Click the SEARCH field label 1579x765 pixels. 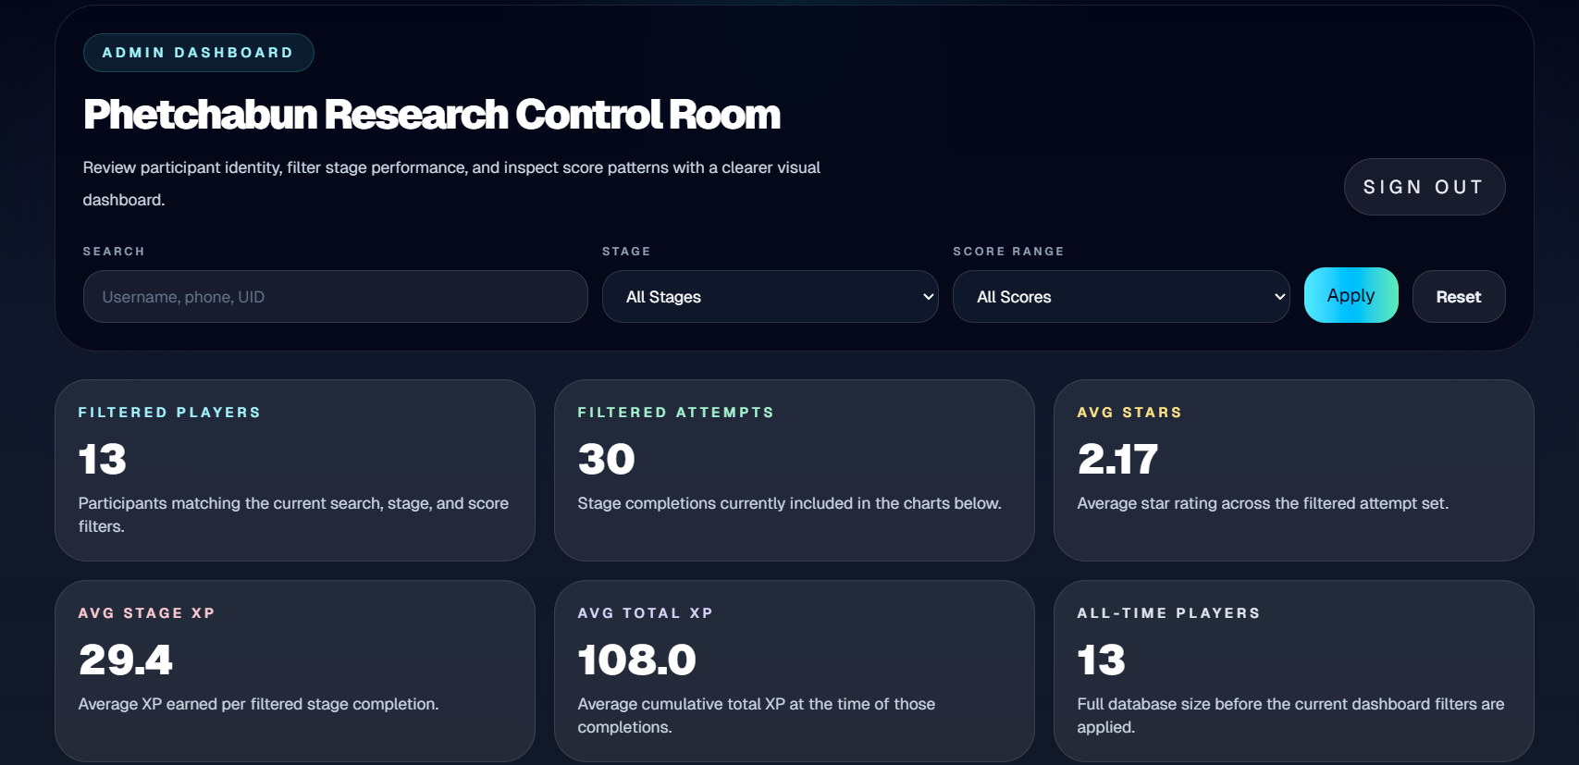click(x=114, y=252)
